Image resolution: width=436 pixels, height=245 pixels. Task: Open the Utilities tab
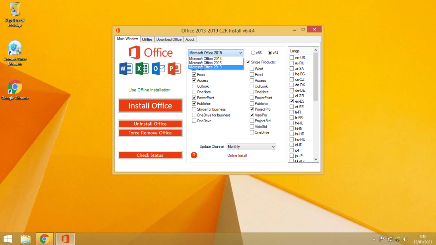click(x=147, y=39)
